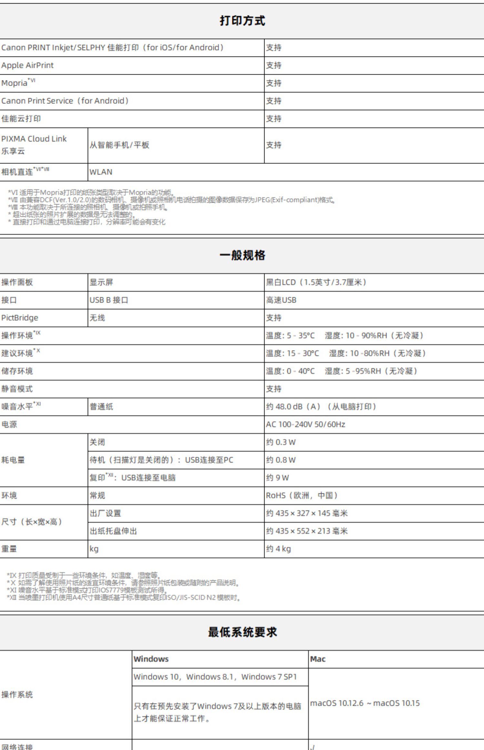Viewport: 484px width, 750px height.
Task: Select the "出厂设置" cell
Action: coord(105,514)
